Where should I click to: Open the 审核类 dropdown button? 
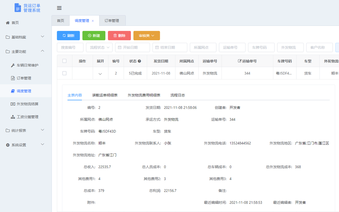pyautogui.click(x=147, y=36)
